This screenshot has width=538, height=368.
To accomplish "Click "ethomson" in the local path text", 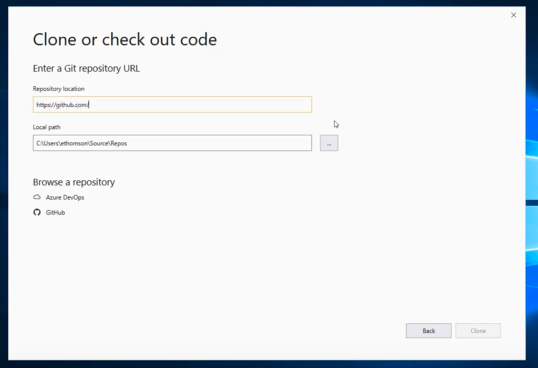I will tap(73, 143).
